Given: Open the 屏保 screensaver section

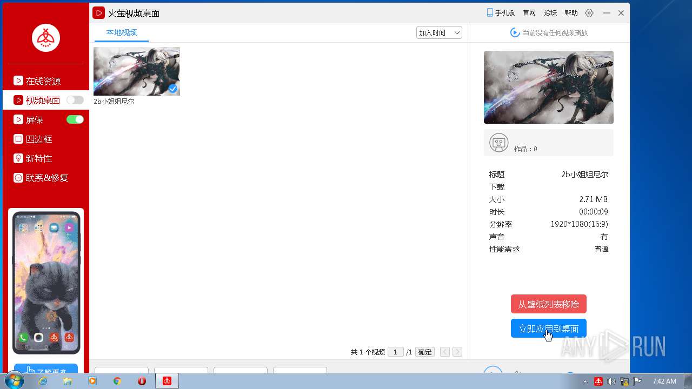Looking at the screenshot, I should point(35,120).
